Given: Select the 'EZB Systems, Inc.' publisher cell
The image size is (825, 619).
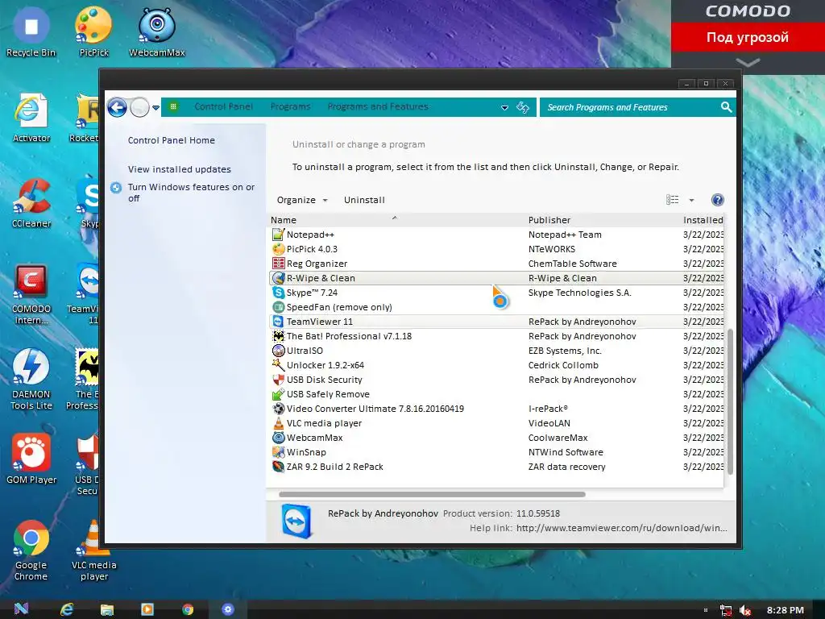Looking at the screenshot, I should [565, 351].
